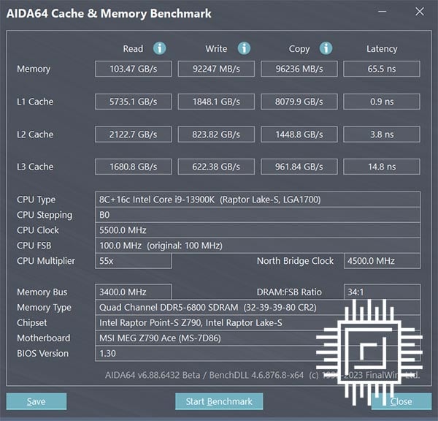The height and width of the screenshot is (421, 438).
Task: Select the L1 Cache Copy value 8079.9 GB/s
Action: coord(299,102)
